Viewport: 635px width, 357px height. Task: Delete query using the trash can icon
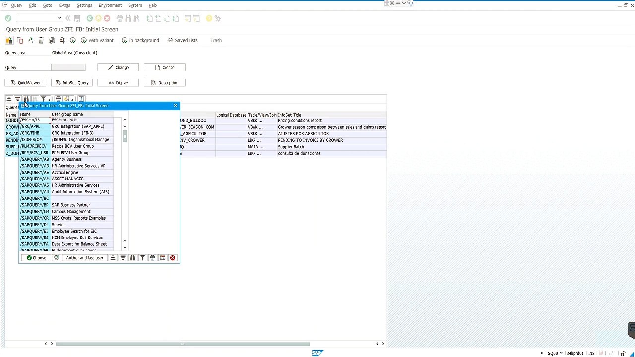(x=41, y=40)
